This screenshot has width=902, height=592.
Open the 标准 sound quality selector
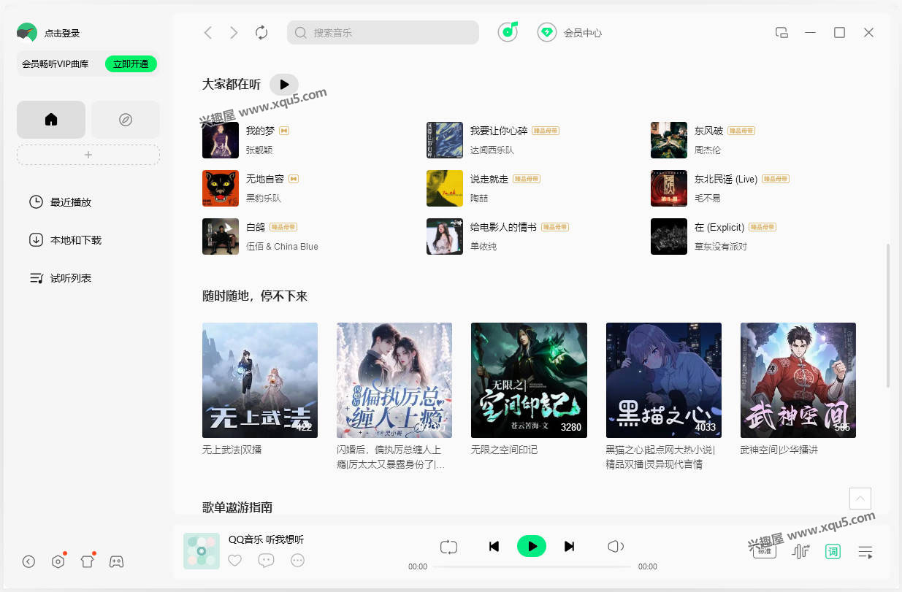765,551
